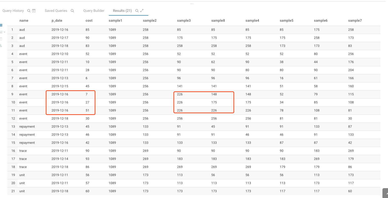Select sample8 value 148 in row 9

pos(214,94)
